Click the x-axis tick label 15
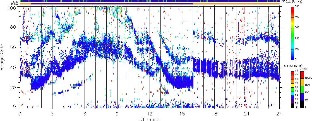312x121 pixels. click(182, 114)
